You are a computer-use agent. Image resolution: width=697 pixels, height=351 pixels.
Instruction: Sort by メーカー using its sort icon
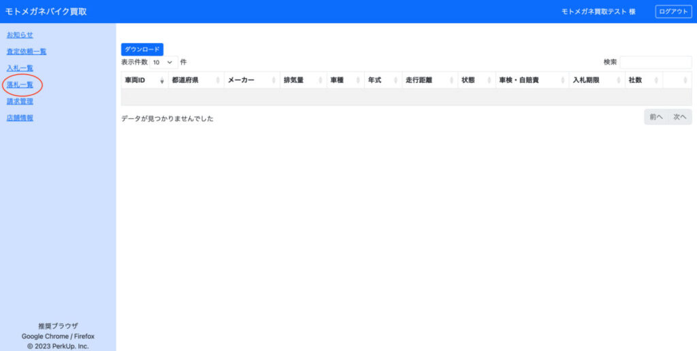(274, 80)
